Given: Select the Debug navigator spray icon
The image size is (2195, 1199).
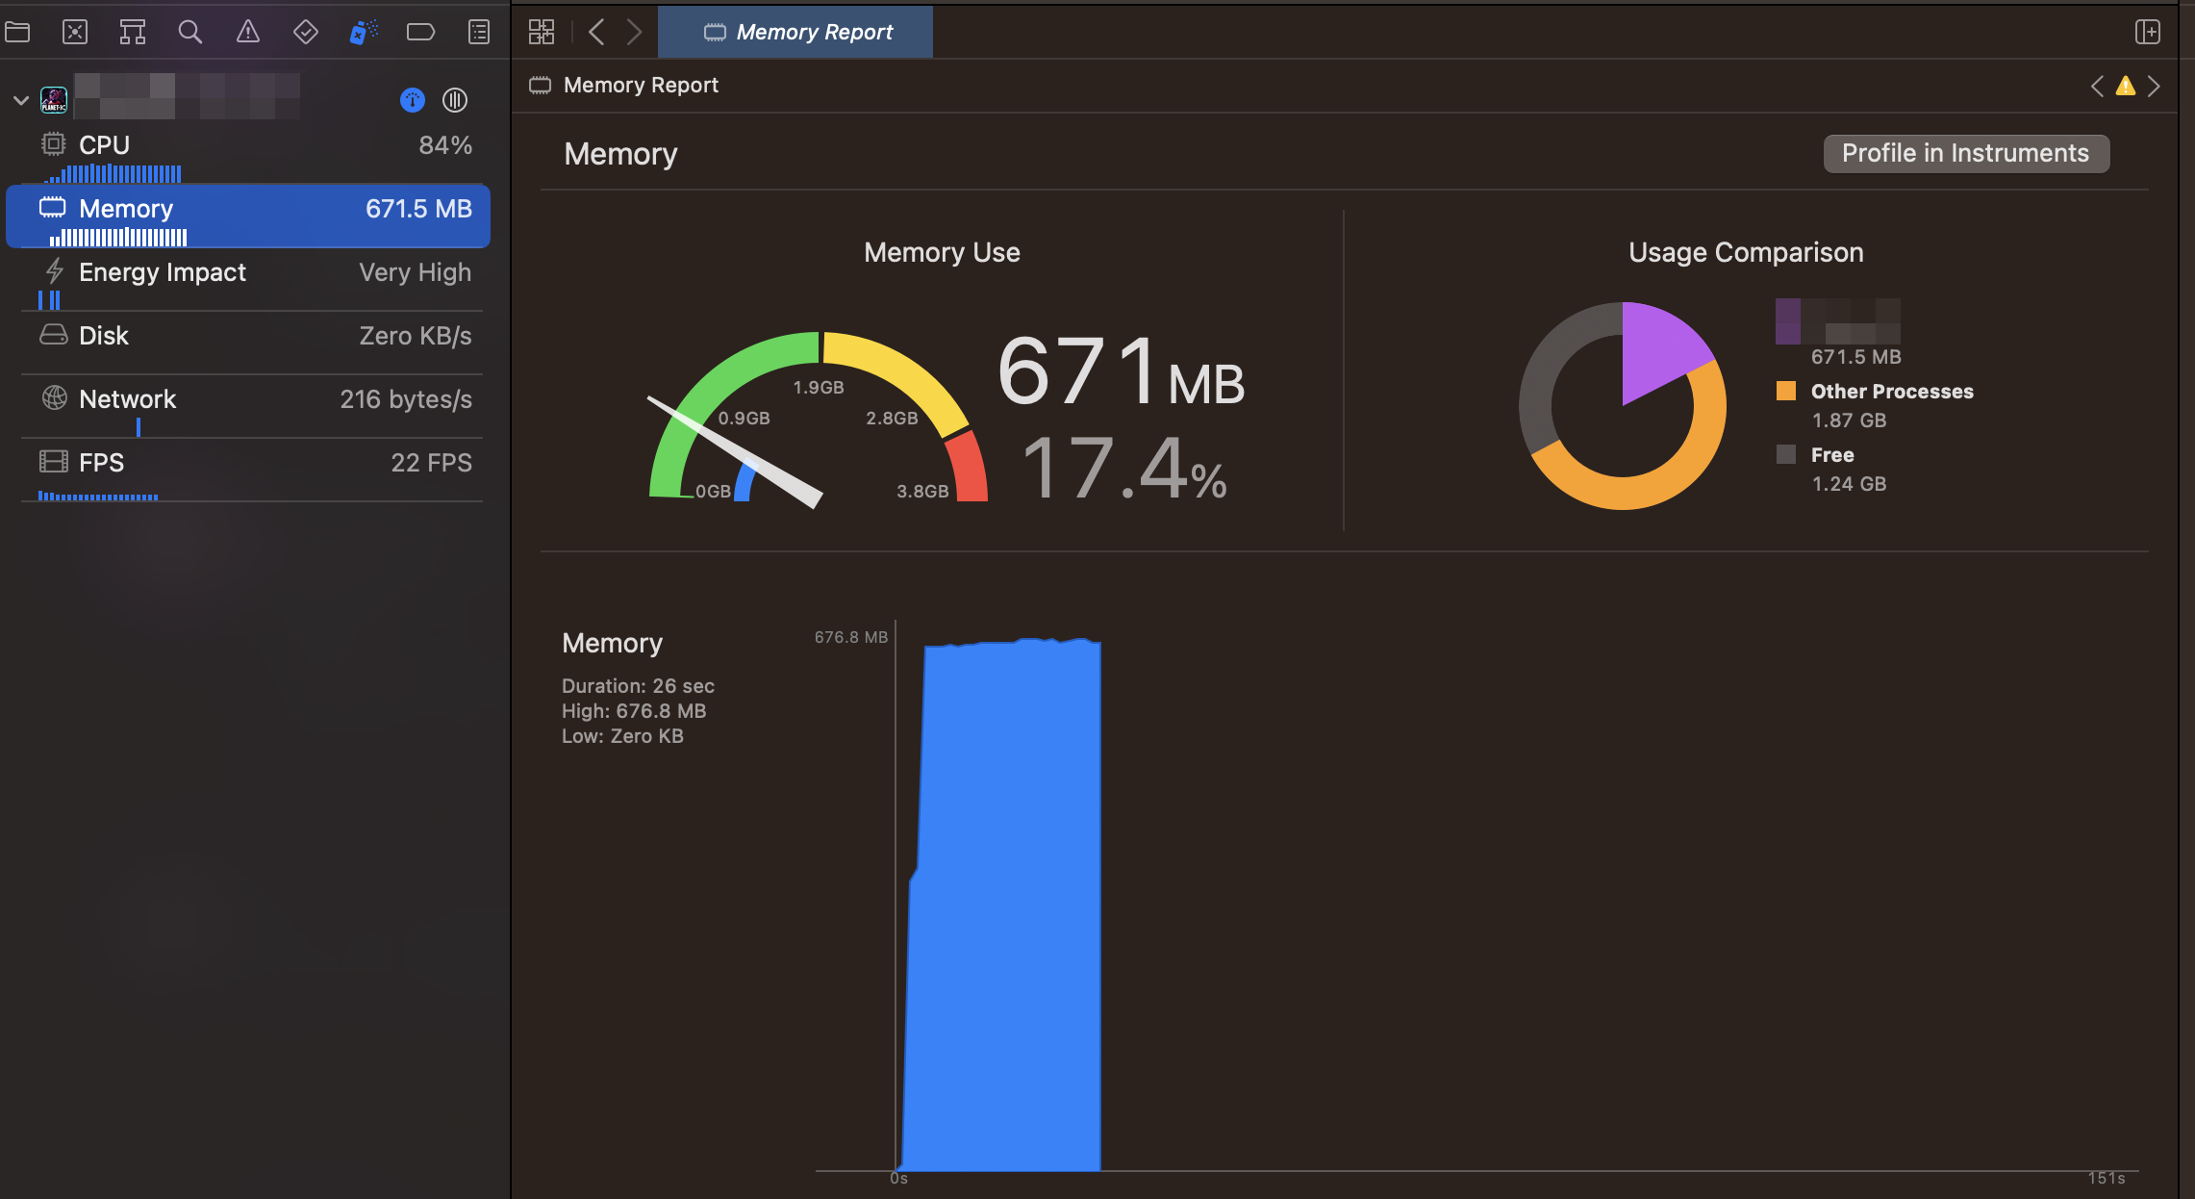Looking at the screenshot, I should 364,32.
